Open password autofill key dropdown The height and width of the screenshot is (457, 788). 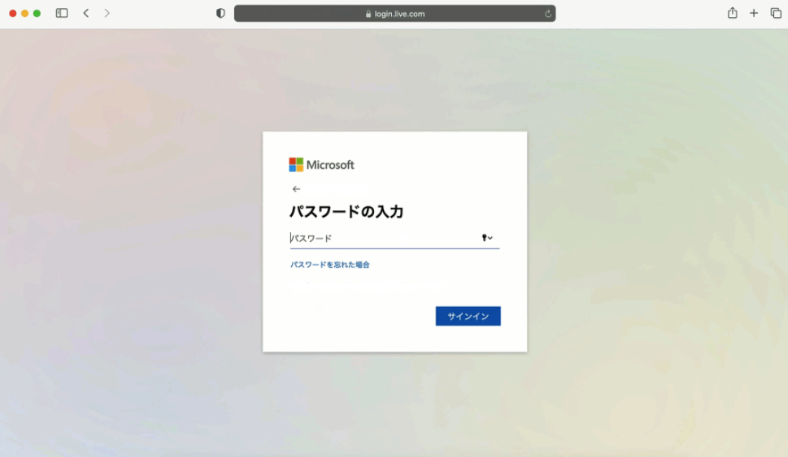point(487,238)
